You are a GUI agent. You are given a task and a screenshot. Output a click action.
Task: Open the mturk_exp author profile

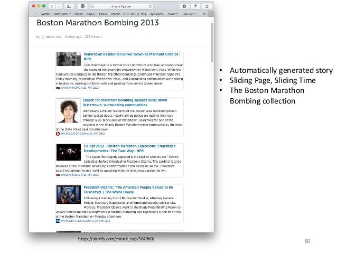53,37
